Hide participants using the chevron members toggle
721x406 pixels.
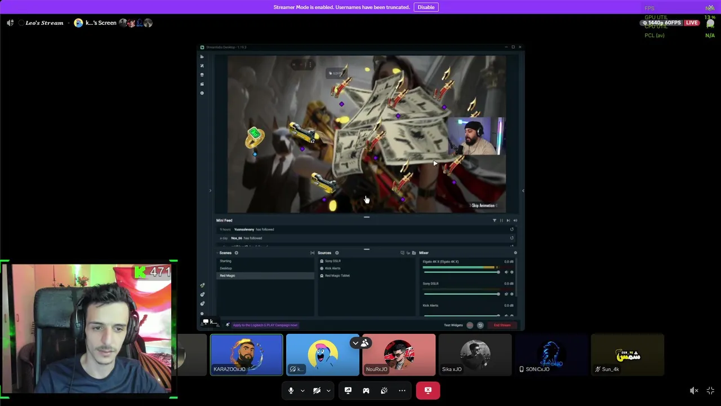[360, 343]
